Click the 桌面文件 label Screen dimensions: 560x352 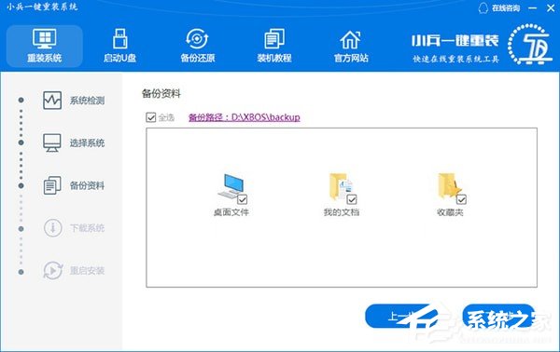click(231, 212)
